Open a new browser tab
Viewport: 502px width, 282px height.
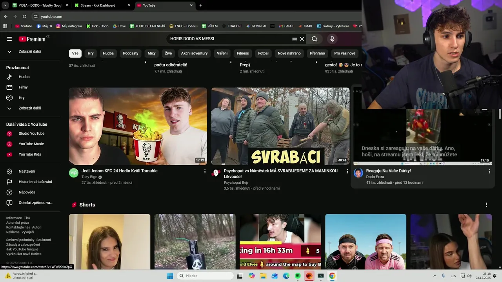pos(201,5)
